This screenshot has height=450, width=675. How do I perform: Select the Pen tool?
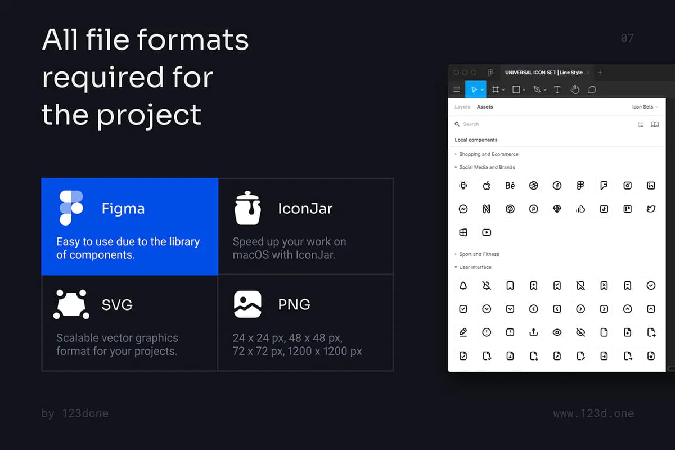(x=537, y=89)
